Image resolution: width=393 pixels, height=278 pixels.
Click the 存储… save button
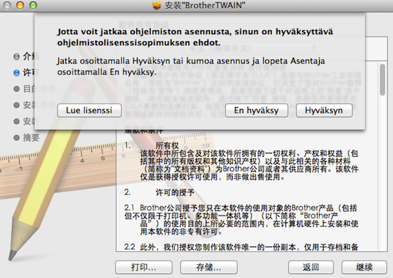208,268
